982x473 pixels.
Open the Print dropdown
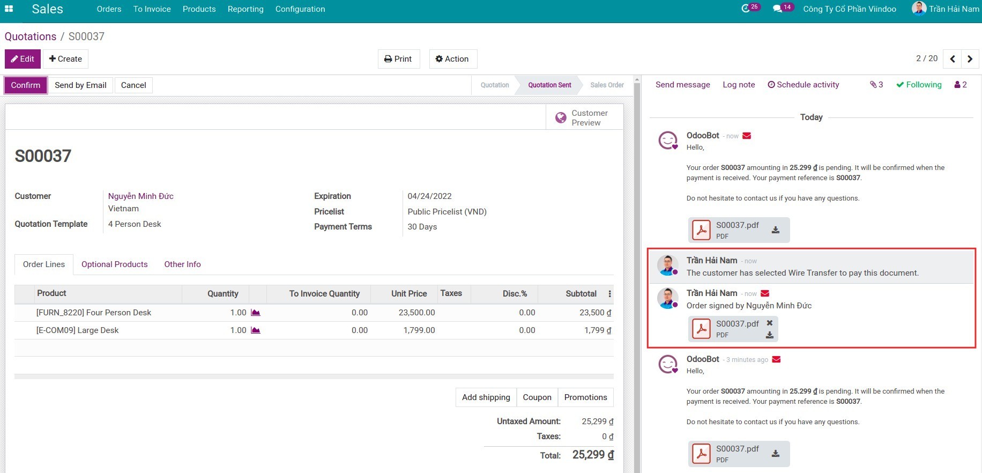[x=398, y=59]
